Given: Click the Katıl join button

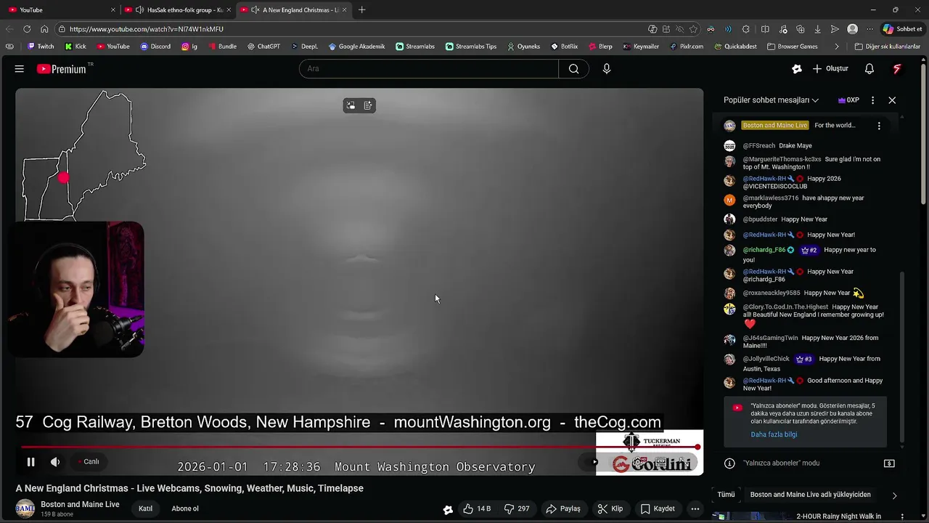Looking at the screenshot, I should click(146, 508).
